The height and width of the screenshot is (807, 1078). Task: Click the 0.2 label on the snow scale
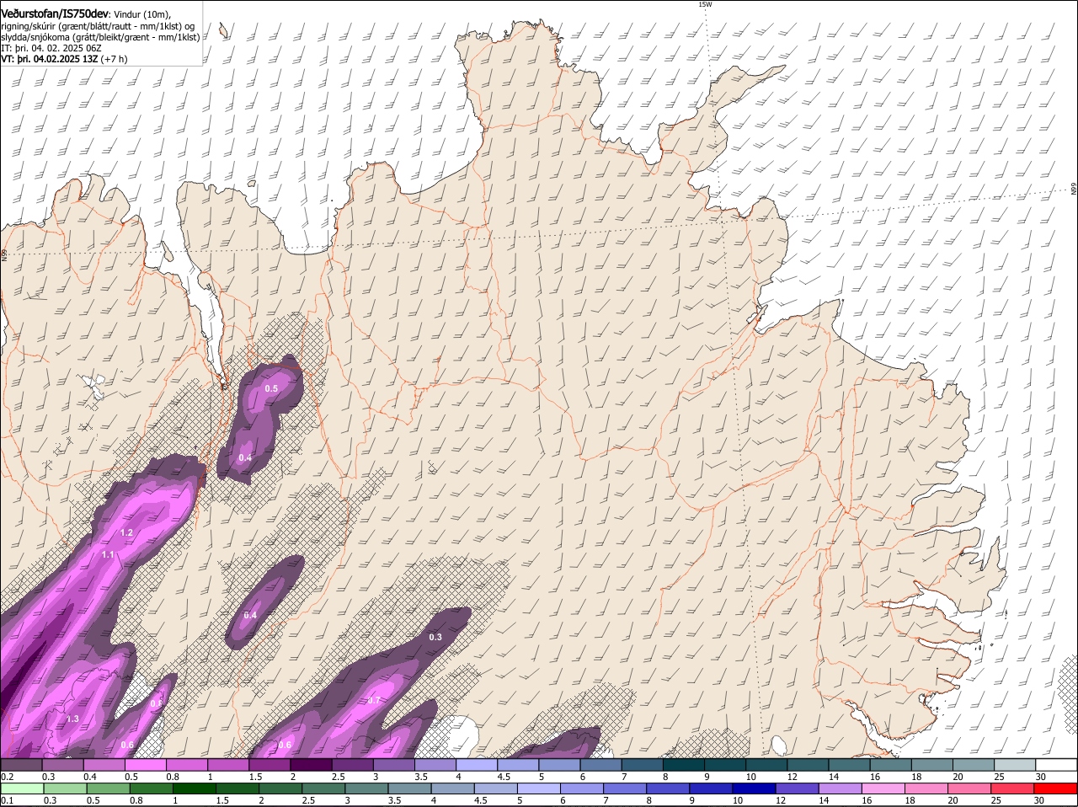[7, 776]
